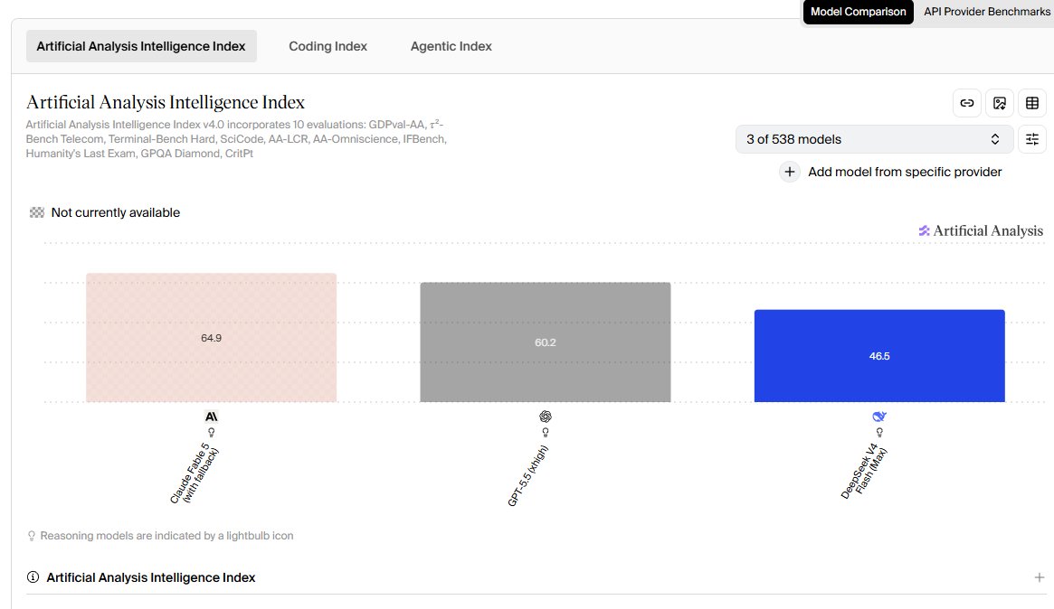Click lightbulb icon under Claude Fable 5

point(211,433)
